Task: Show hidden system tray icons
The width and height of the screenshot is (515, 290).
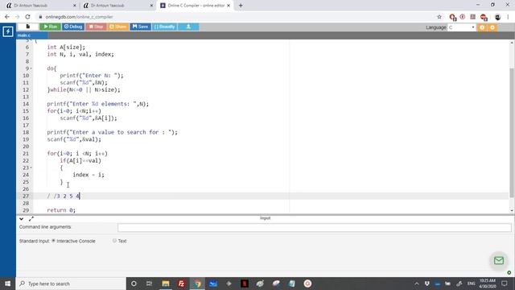Action: click(417, 284)
